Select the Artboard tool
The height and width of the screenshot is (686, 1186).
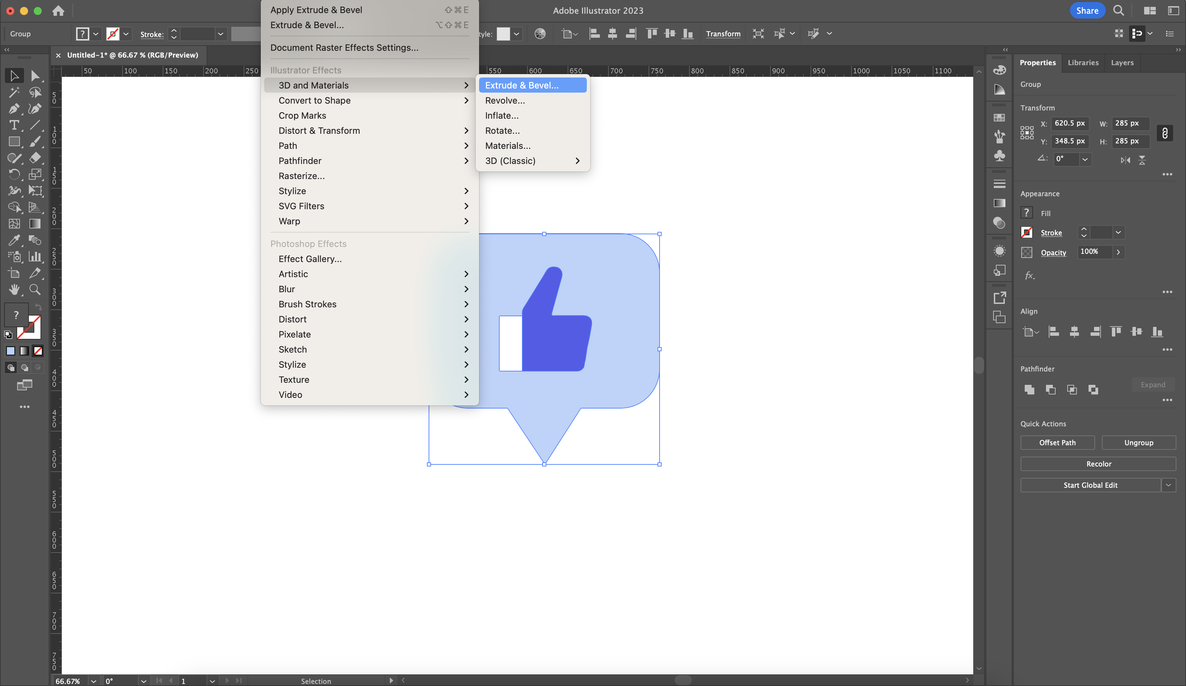click(14, 273)
